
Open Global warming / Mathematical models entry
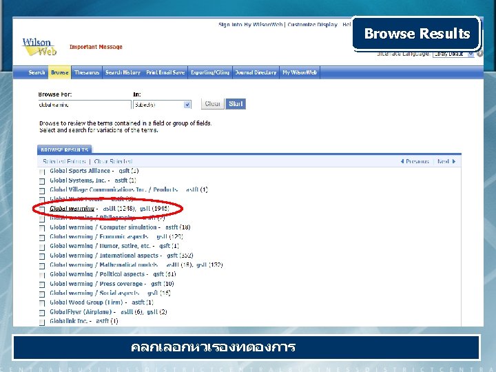point(104,265)
